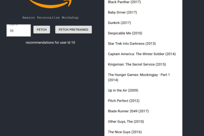Click the User Id input field
This screenshot has height=136, width=204.
click(x=19, y=31)
